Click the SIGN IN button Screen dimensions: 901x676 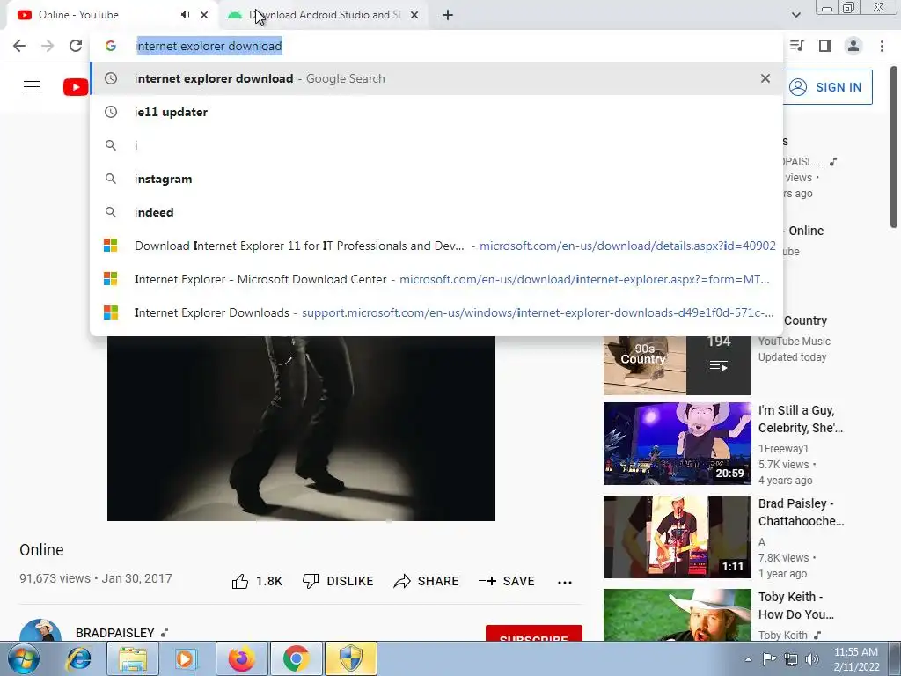click(827, 87)
